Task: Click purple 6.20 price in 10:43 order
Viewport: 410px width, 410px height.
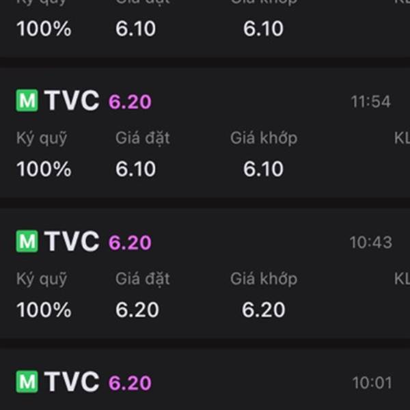Action: point(130,243)
